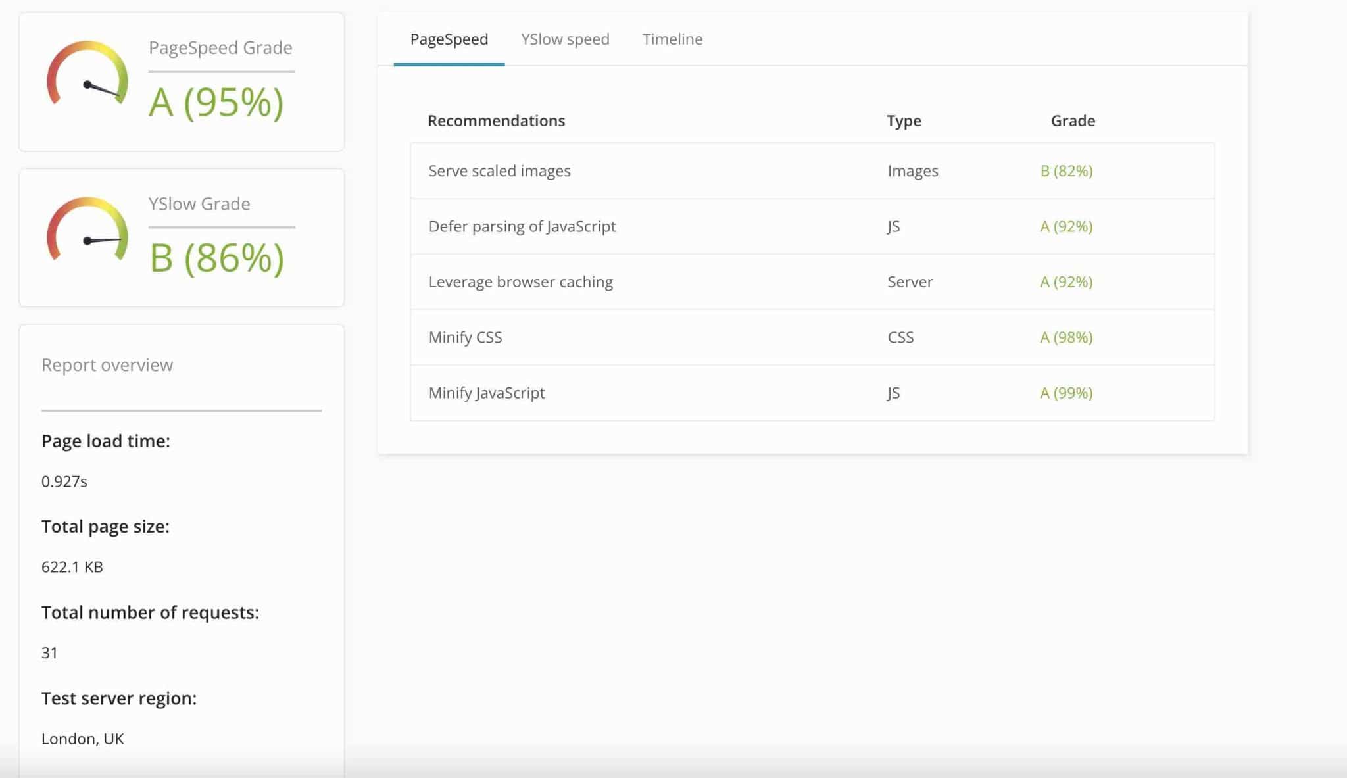The image size is (1347, 778).
Task: Select the PageSpeed tab
Action: [x=449, y=39]
